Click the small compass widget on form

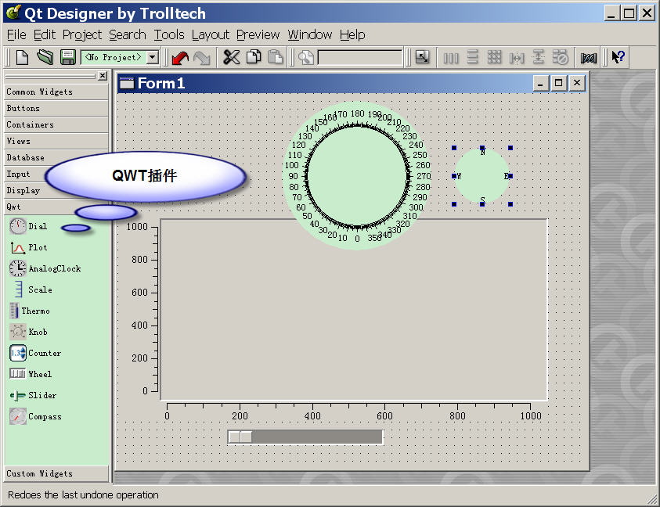(x=482, y=176)
